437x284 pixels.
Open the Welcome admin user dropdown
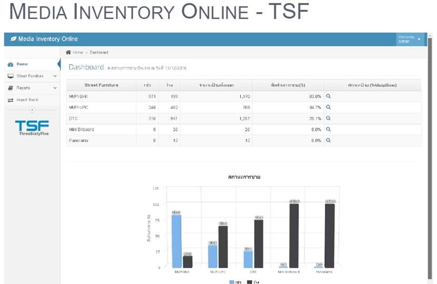click(x=410, y=40)
